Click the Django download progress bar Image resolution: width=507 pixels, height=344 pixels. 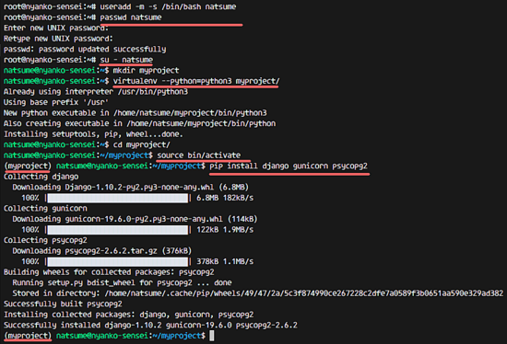[x=117, y=198]
